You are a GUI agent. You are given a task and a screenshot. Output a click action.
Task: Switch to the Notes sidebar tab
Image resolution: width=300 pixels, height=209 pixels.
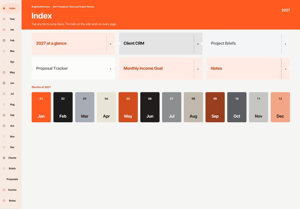(x=11, y=201)
